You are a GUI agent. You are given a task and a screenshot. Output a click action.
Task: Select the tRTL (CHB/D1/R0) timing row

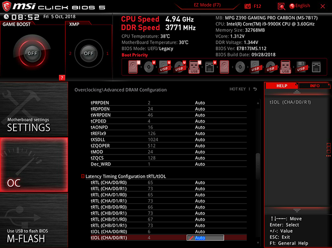[169, 219]
